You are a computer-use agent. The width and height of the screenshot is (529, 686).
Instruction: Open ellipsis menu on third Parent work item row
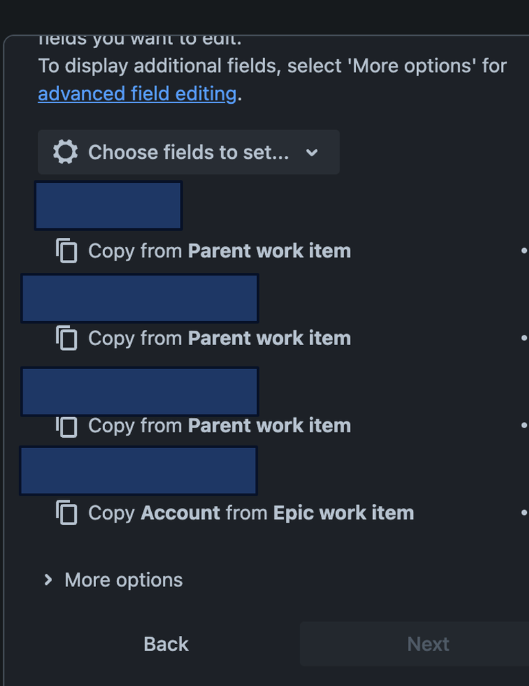[524, 425]
